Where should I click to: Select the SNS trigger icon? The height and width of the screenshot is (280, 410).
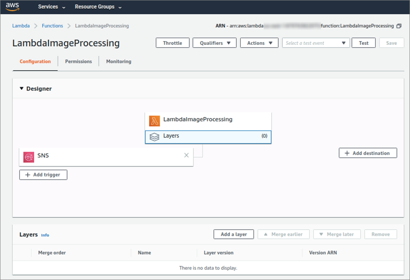point(29,155)
